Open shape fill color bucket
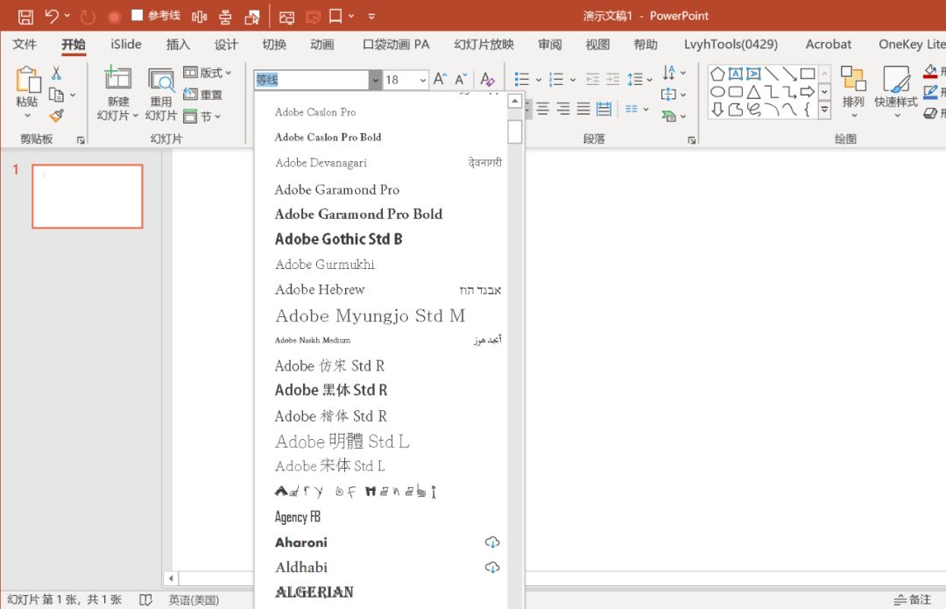This screenshot has height=609, width=946. click(931, 72)
